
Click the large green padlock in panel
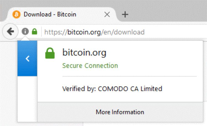pyautogui.click(x=50, y=53)
